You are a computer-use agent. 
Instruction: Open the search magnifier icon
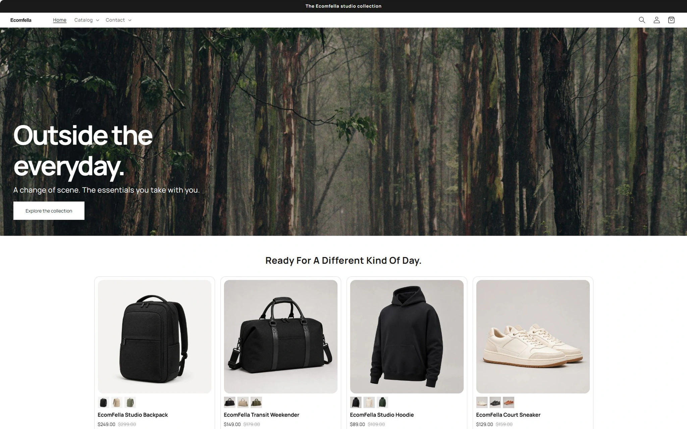tap(642, 20)
